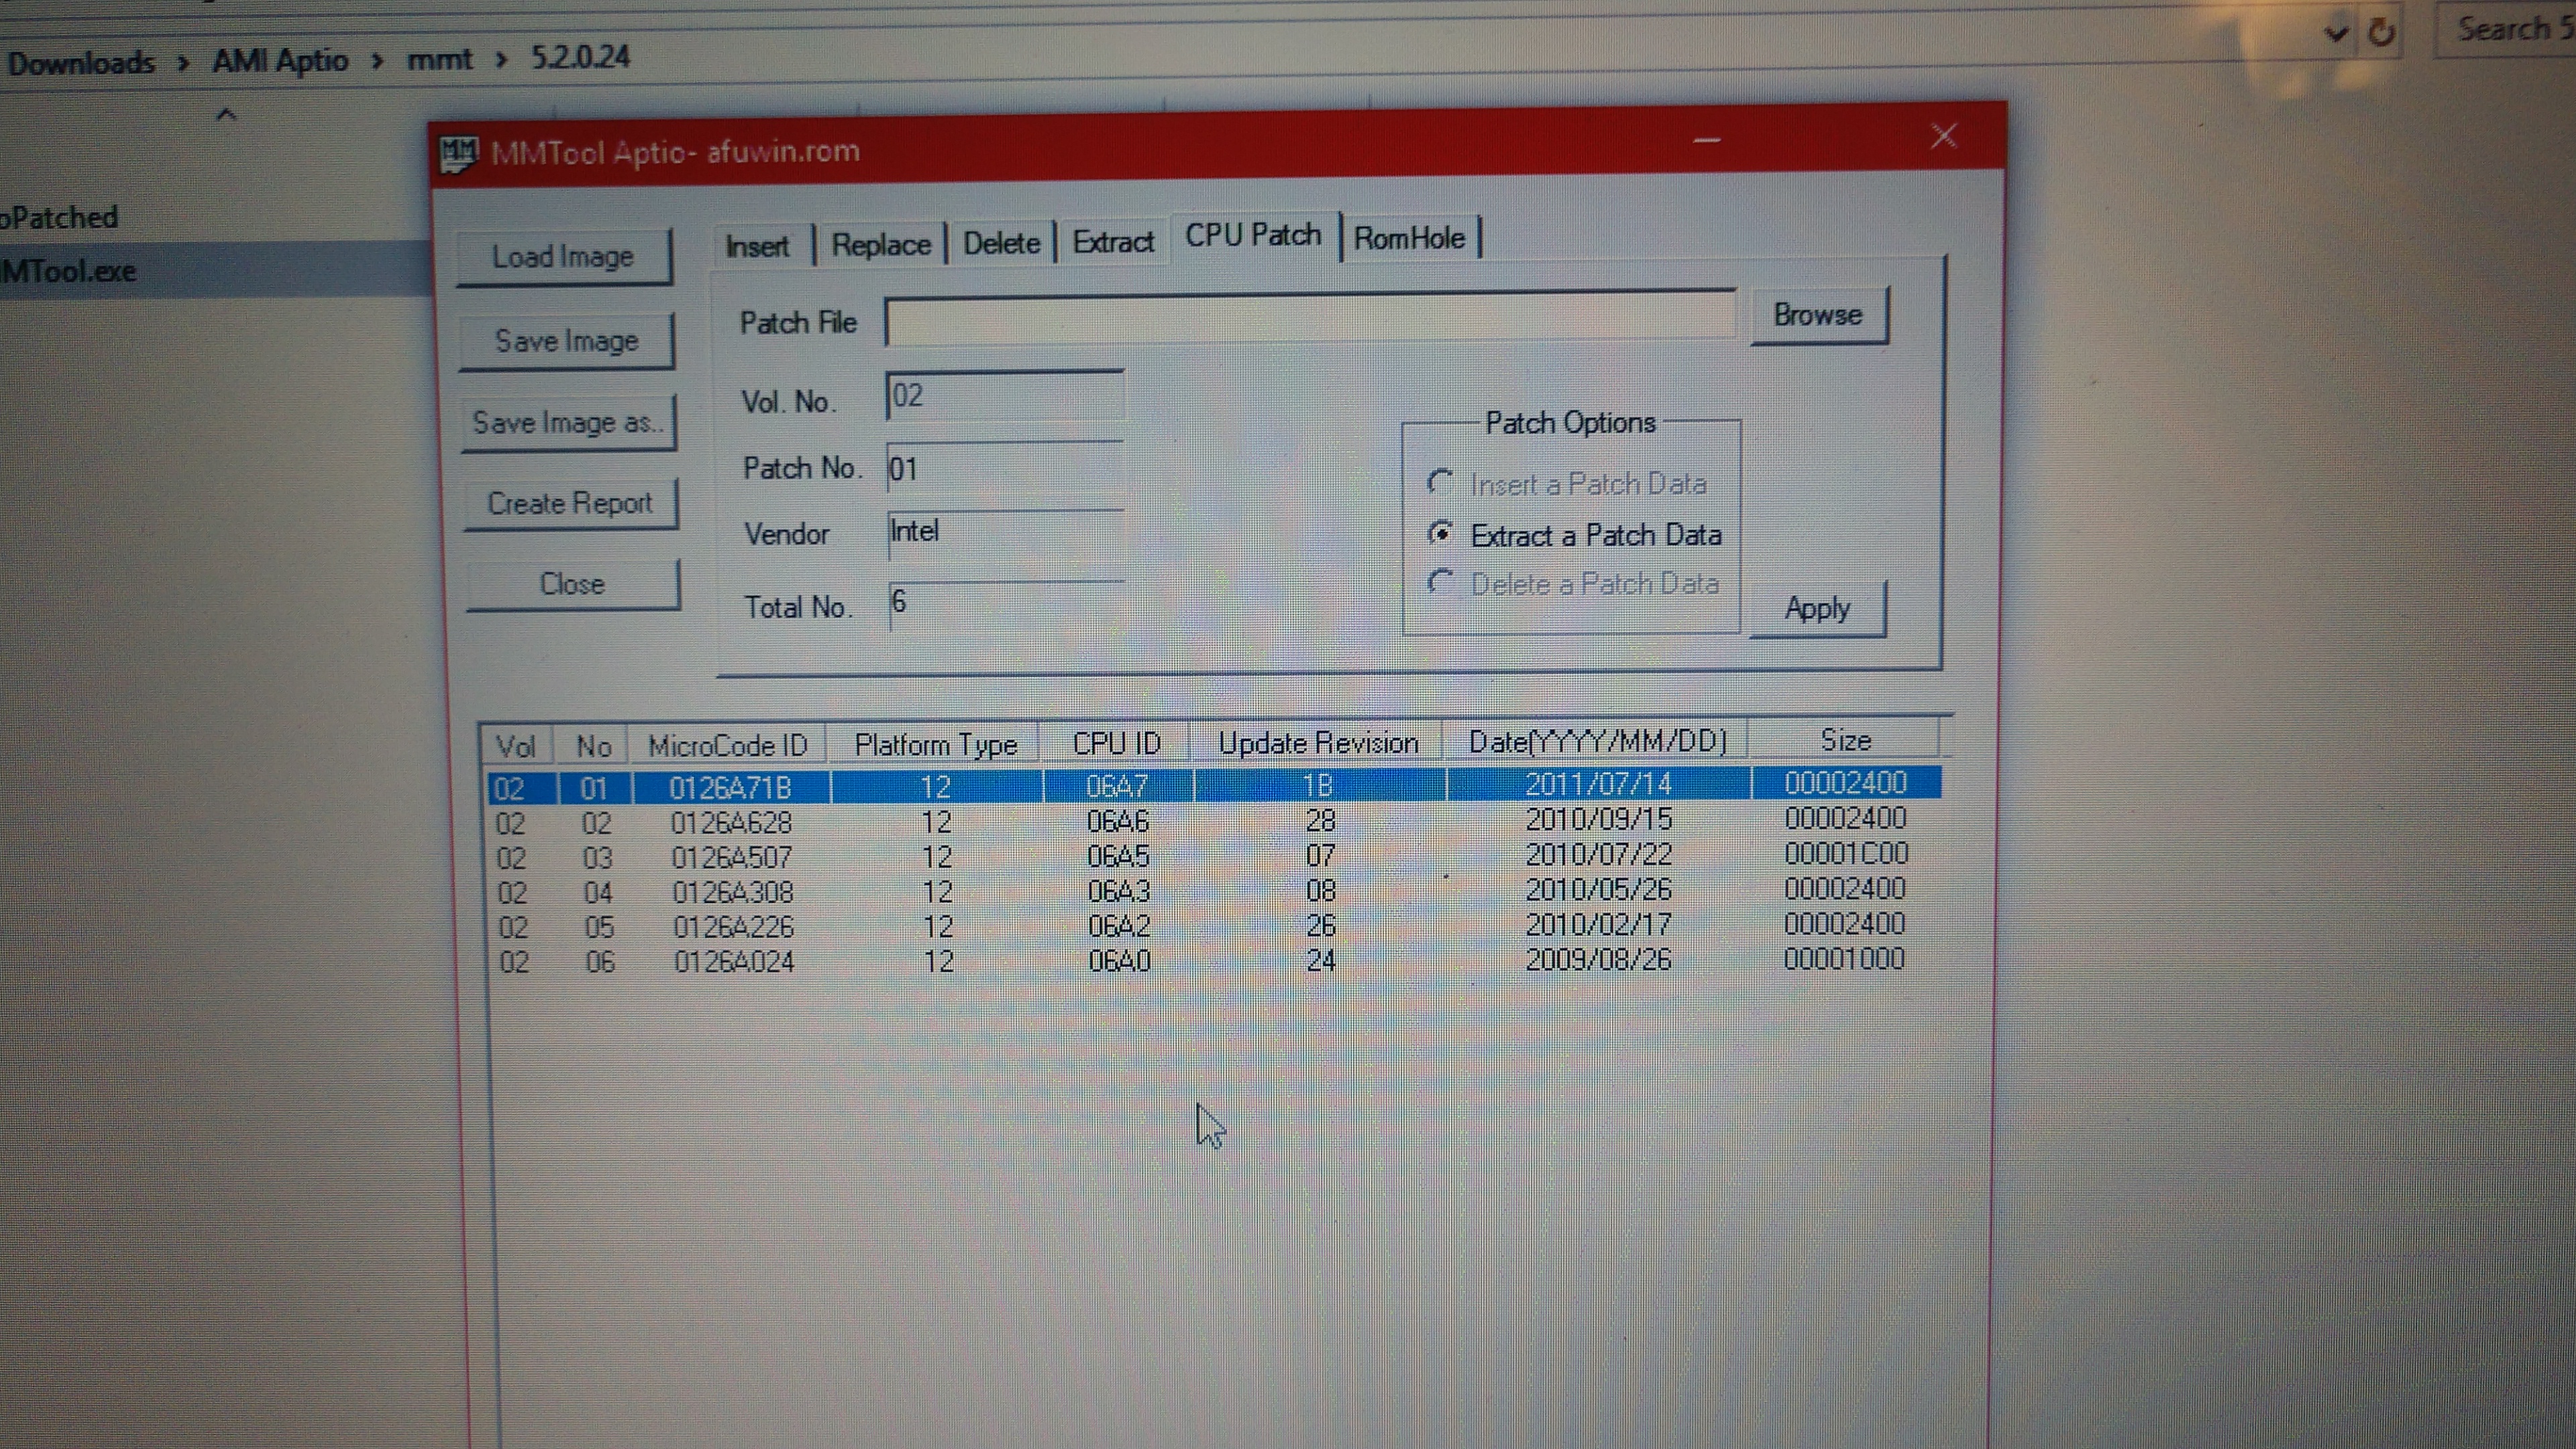The image size is (2576, 1449).
Task: Click size cell 00001C00
Action: (x=1846, y=853)
